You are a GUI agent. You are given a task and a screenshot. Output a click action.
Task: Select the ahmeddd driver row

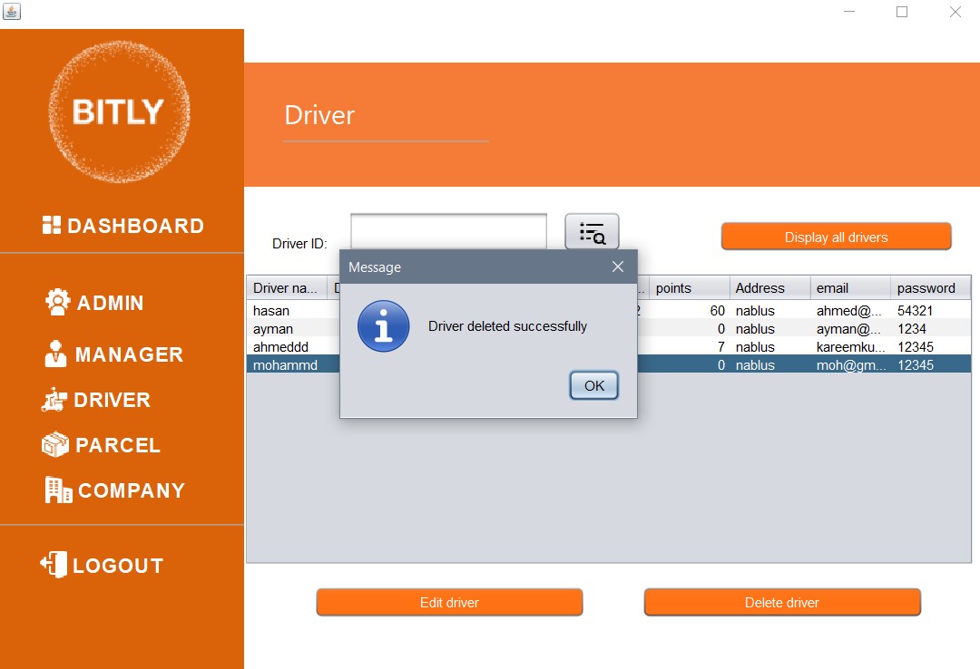(x=609, y=346)
